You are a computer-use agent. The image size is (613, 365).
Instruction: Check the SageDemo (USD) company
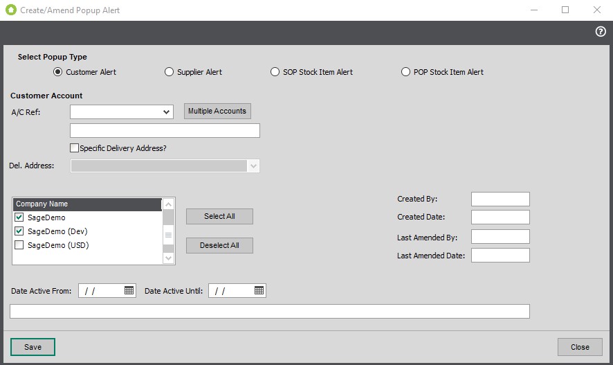(x=19, y=245)
